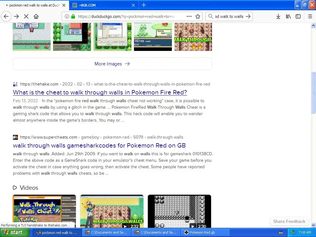This screenshot has height=237, width=316.
Task: Switch to second 7-Zip Documents and Settings window
Action: pyautogui.click(x=156, y=232)
